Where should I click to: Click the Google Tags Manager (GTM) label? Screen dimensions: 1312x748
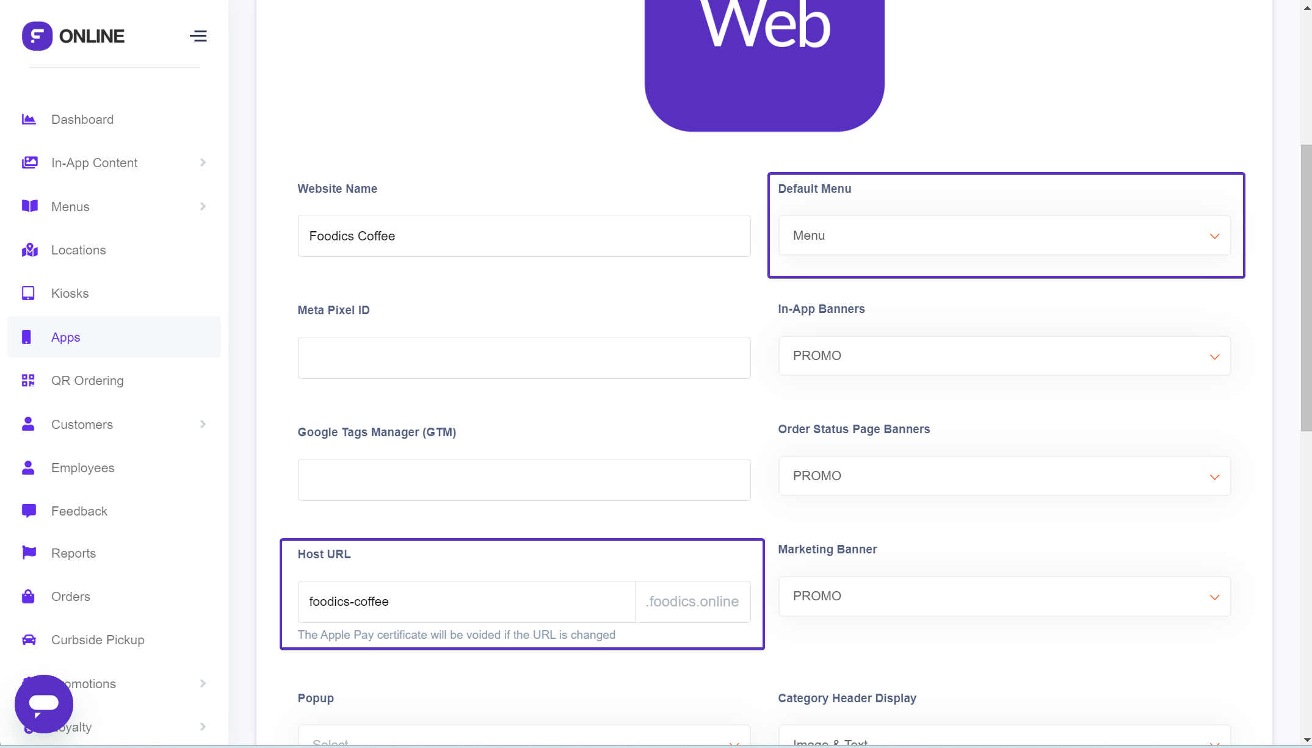click(x=377, y=432)
